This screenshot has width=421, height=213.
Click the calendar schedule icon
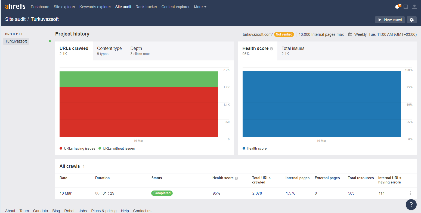tap(350, 34)
